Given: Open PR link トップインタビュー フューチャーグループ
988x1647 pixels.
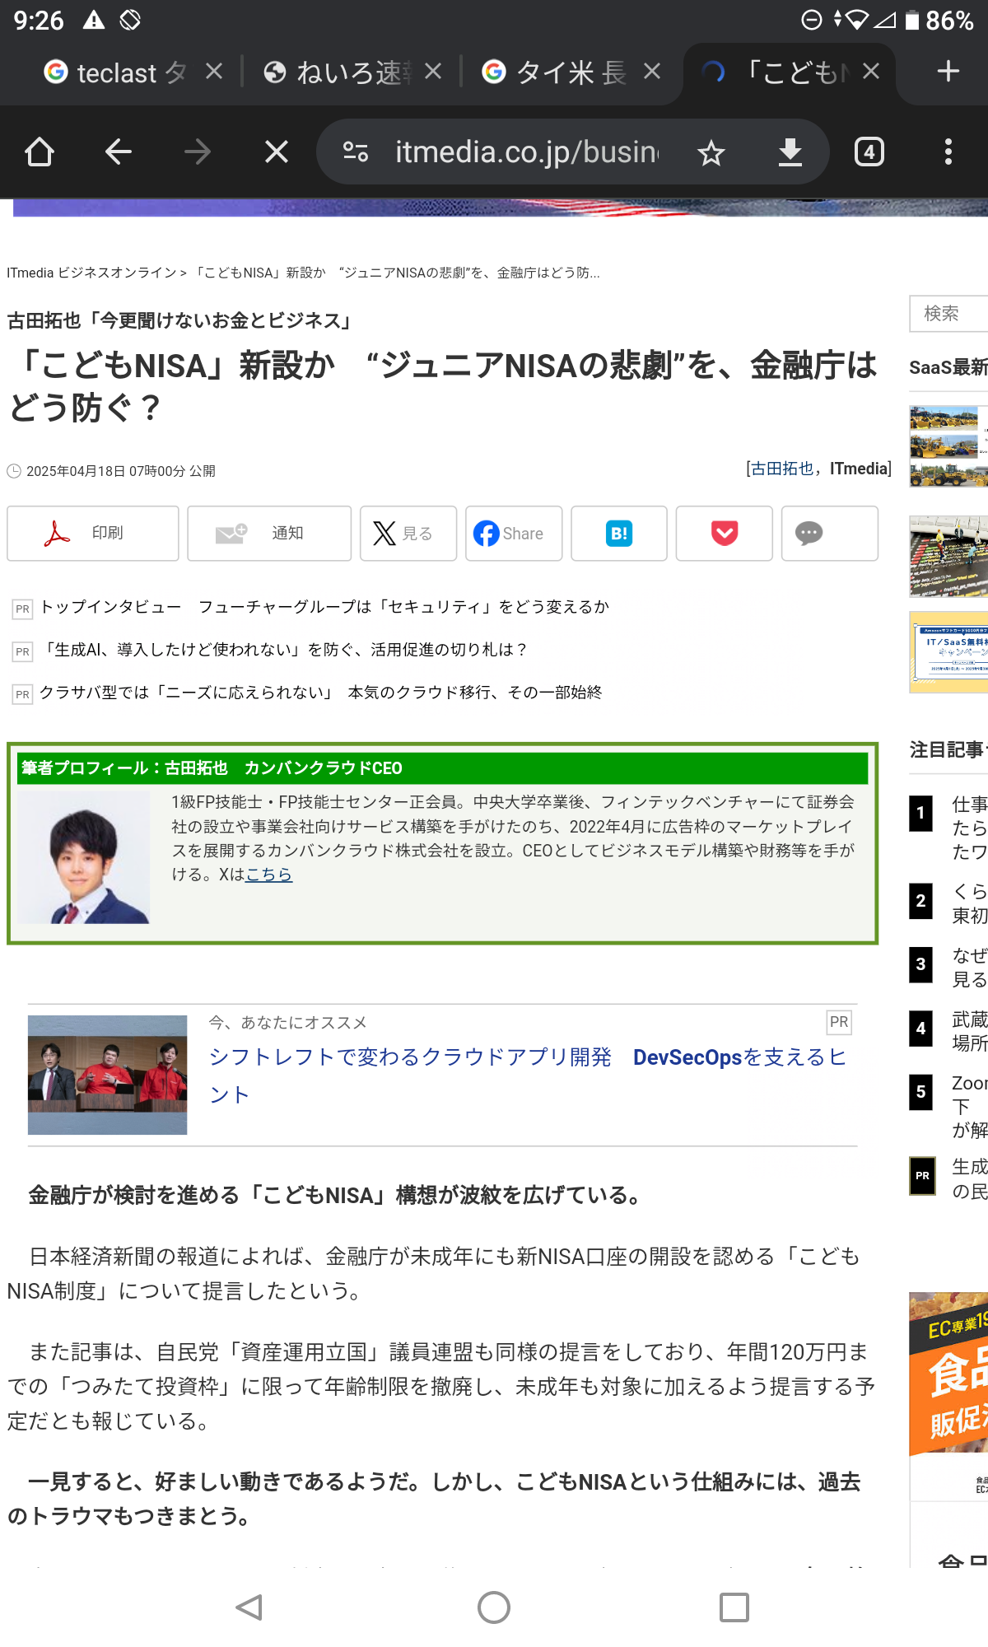Looking at the screenshot, I should click(x=324, y=607).
